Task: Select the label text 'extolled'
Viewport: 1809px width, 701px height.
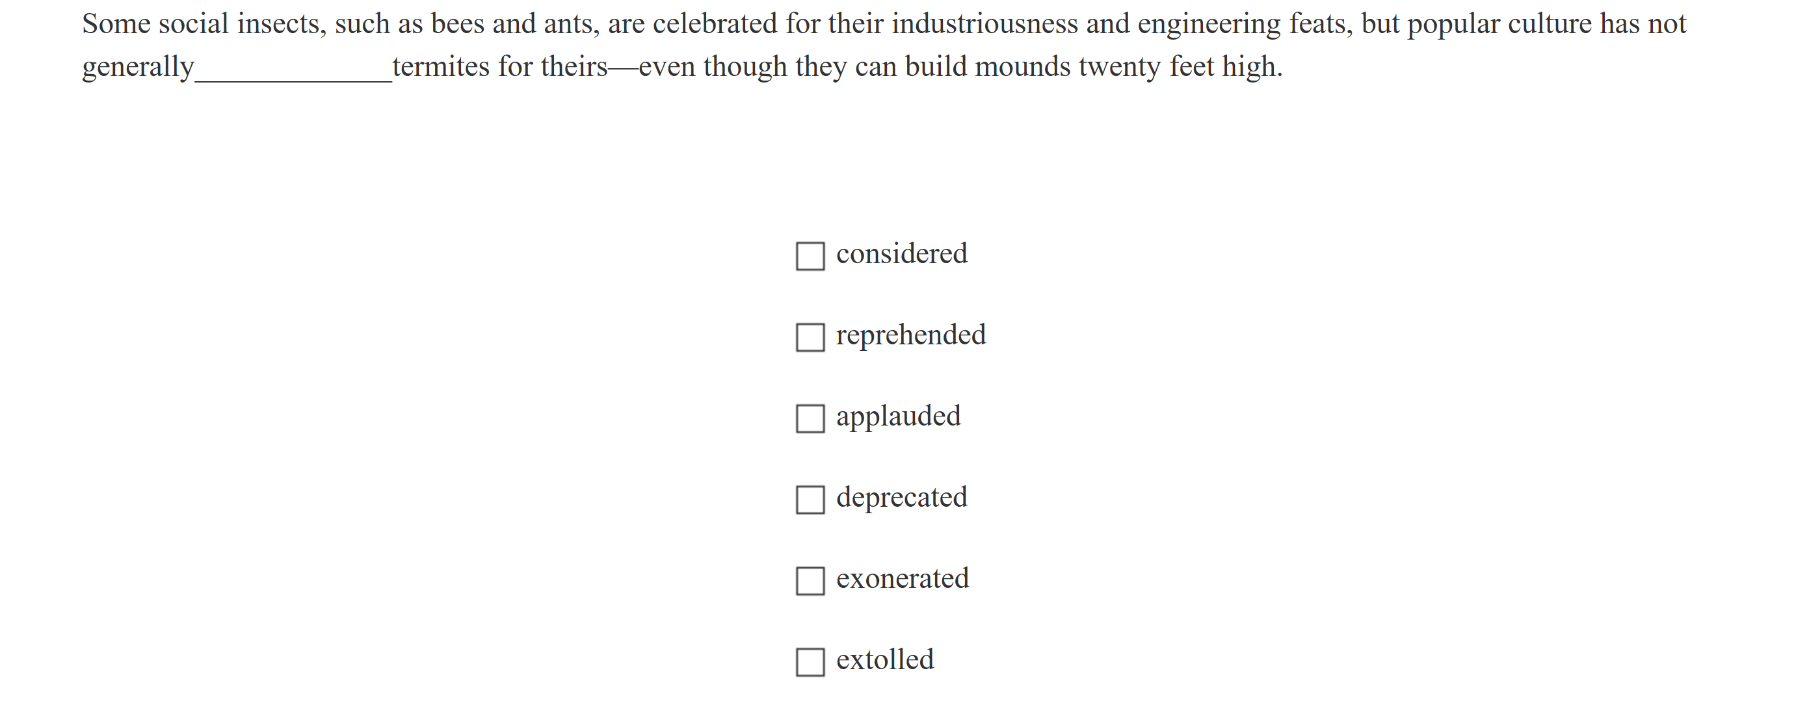Action: pyautogui.click(x=884, y=660)
